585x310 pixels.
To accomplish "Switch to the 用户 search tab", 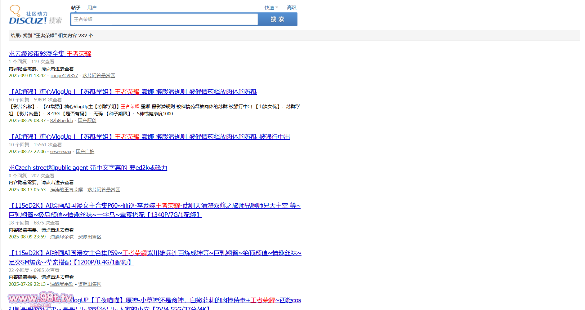I will [92, 7].
